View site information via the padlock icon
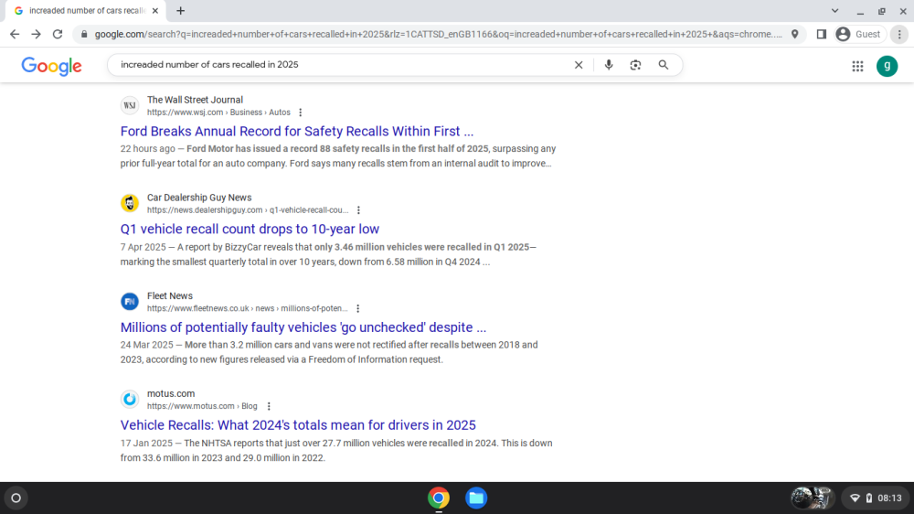Image resolution: width=914 pixels, height=514 pixels. click(x=84, y=35)
